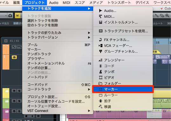Toggle mute on chord track
Image resolution: width=171 pixels, height=121 pixels.
[x=14, y=57]
